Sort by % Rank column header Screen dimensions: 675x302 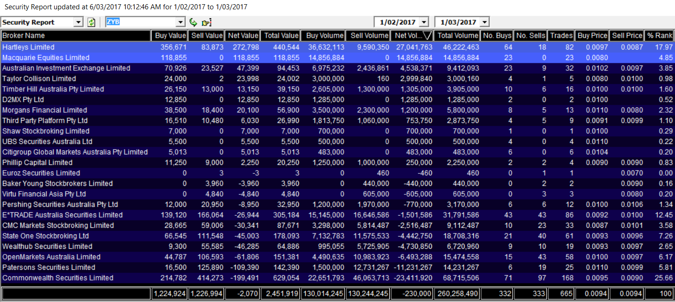(x=659, y=35)
